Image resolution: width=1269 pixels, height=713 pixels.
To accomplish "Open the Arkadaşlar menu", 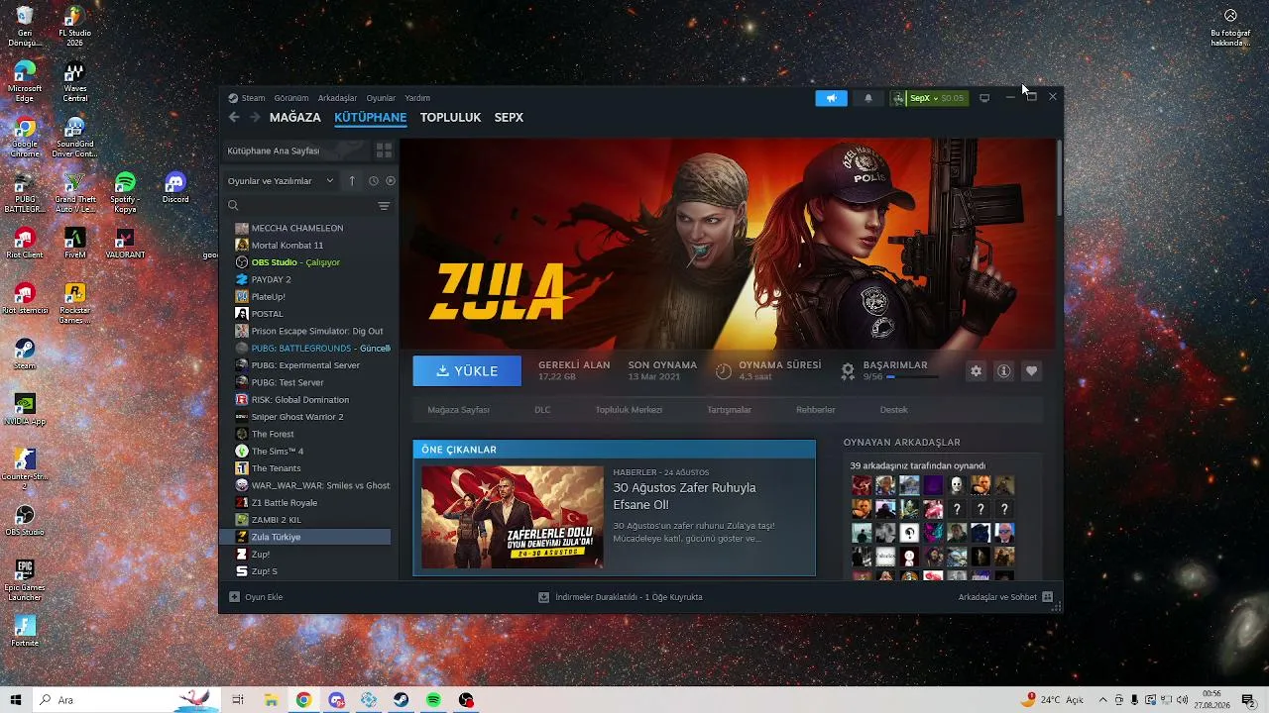I will tap(337, 98).
